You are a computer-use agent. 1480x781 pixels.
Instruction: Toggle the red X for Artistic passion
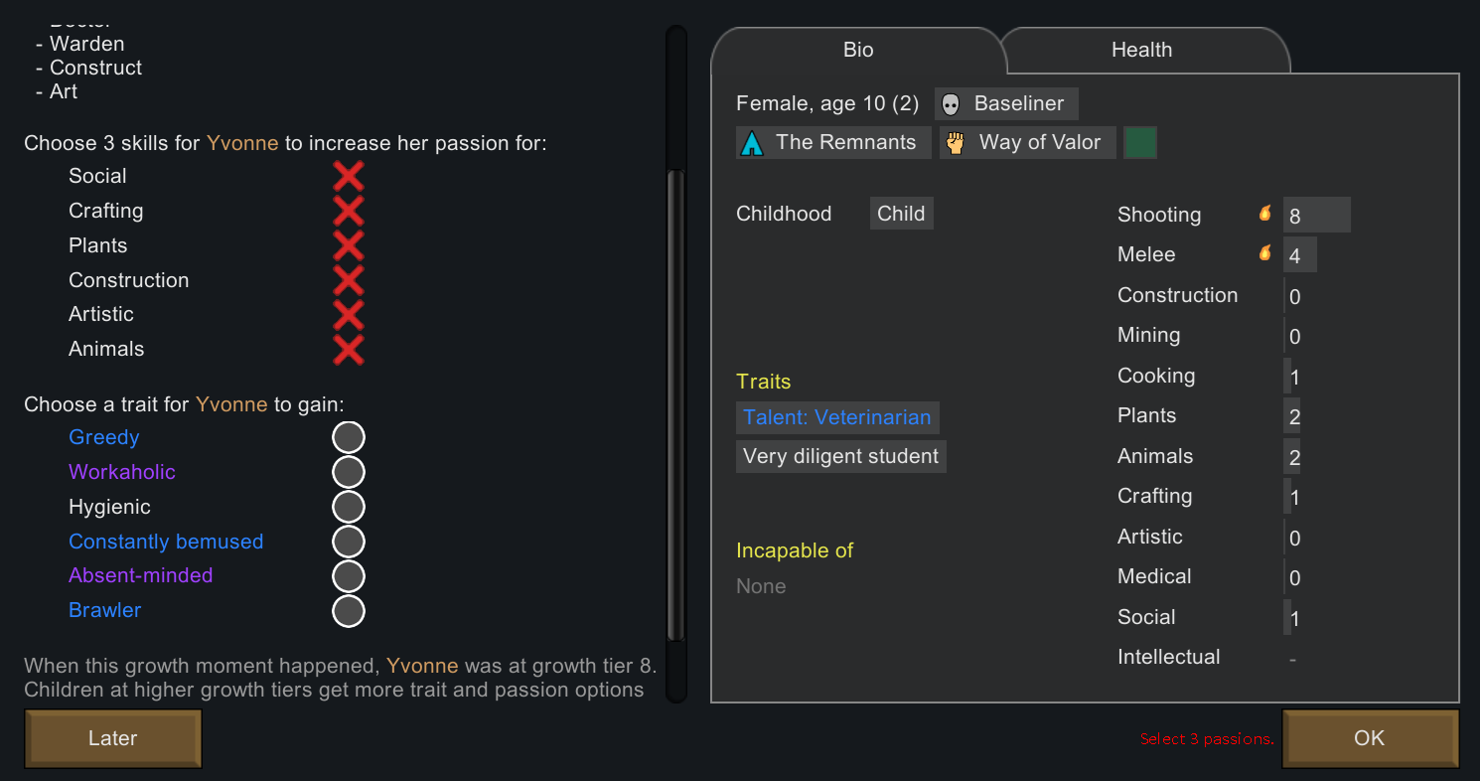348,315
